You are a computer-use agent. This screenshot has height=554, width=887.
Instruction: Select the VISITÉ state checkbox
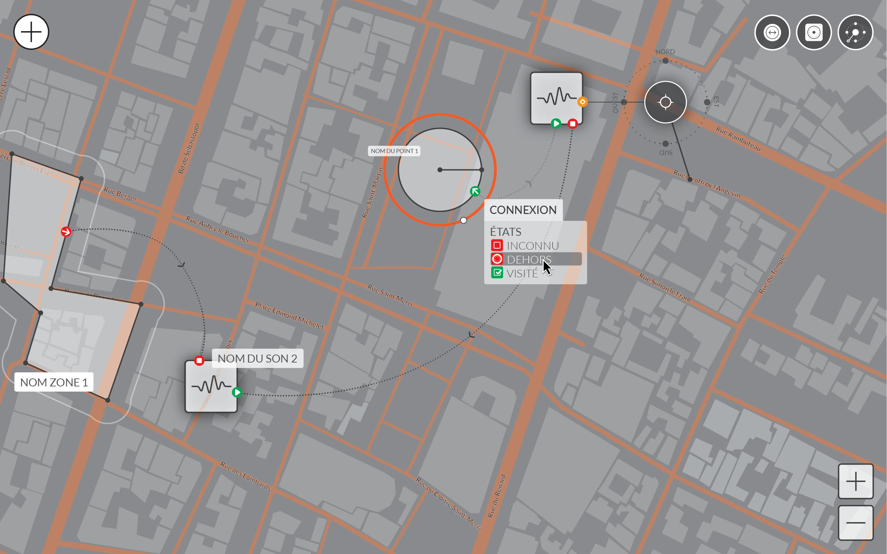[x=498, y=273]
